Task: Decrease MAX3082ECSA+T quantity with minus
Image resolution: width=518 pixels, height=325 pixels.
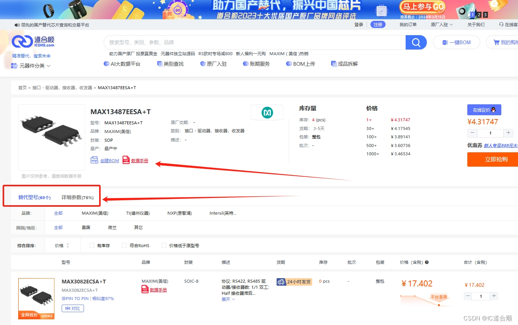Action: click(x=468, y=296)
